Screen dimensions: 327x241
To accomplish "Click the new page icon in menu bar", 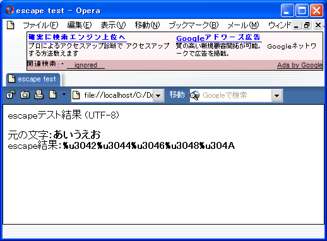I will coord(11,25).
